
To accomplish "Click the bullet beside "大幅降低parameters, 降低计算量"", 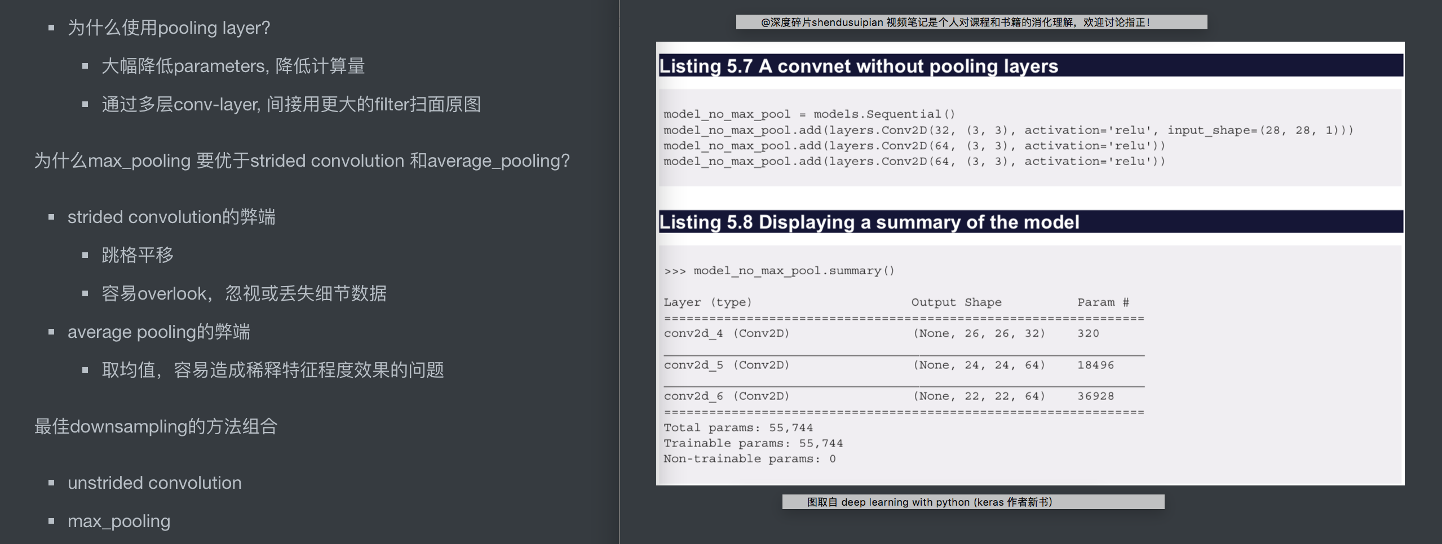I will click(x=85, y=65).
